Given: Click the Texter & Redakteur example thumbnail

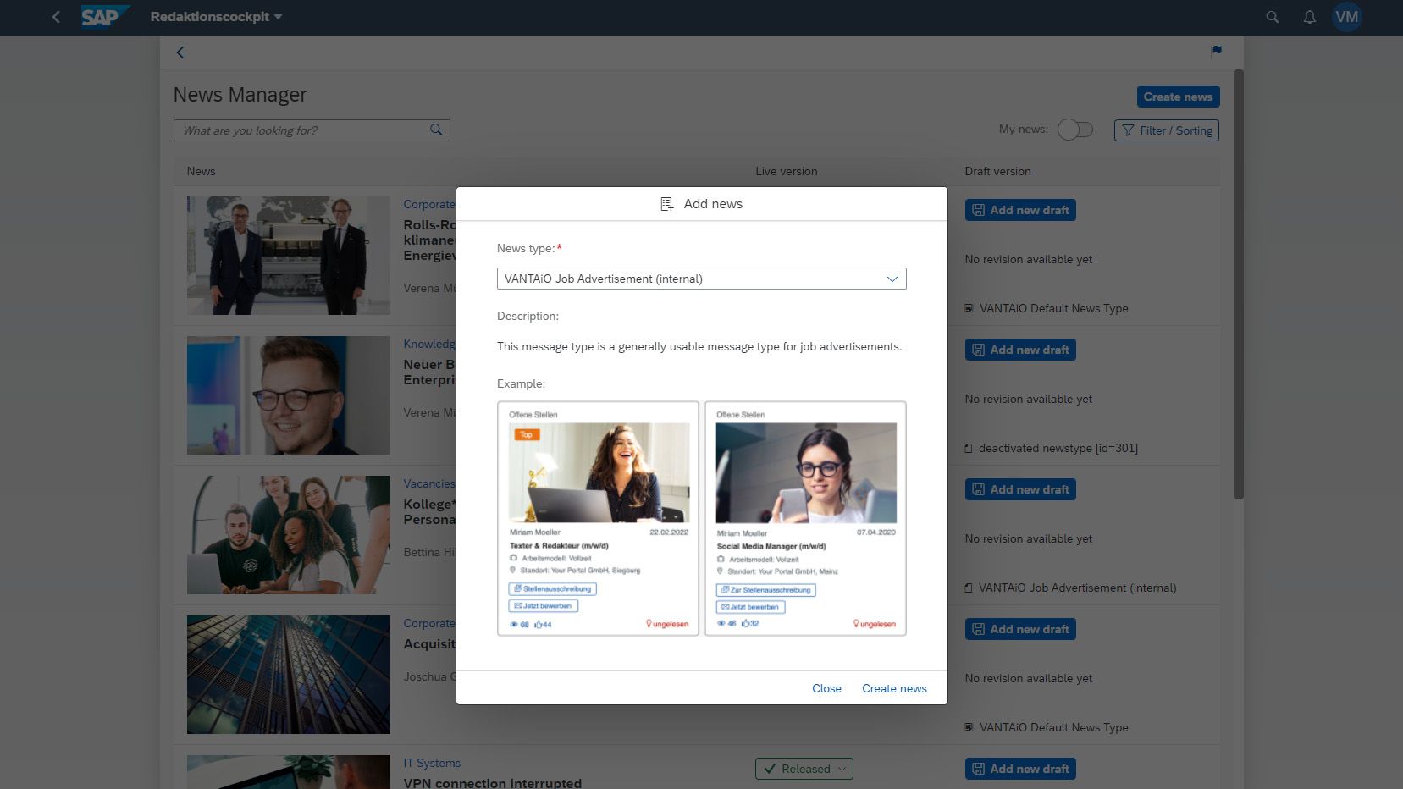Looking at the screenshot, I should (598, 518).
